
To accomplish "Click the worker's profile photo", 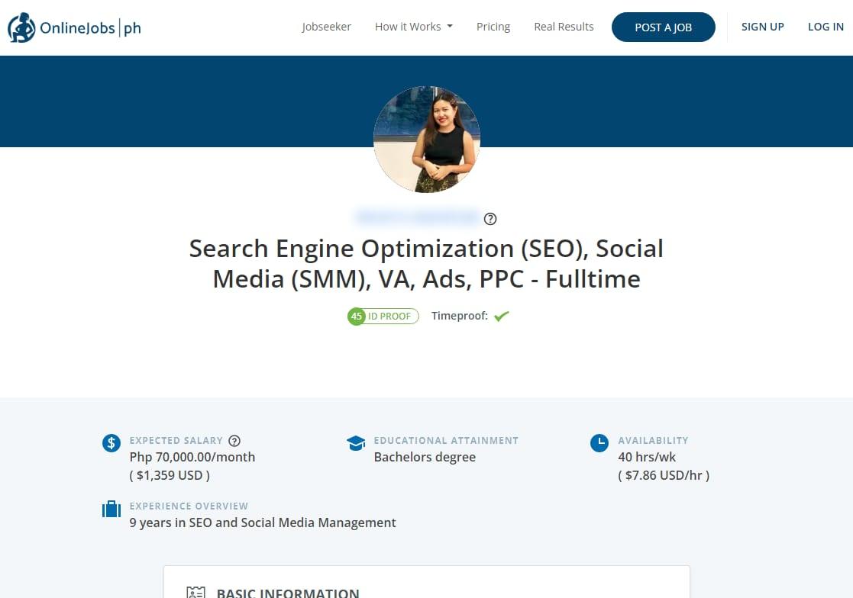I will (x=426, y=140).
